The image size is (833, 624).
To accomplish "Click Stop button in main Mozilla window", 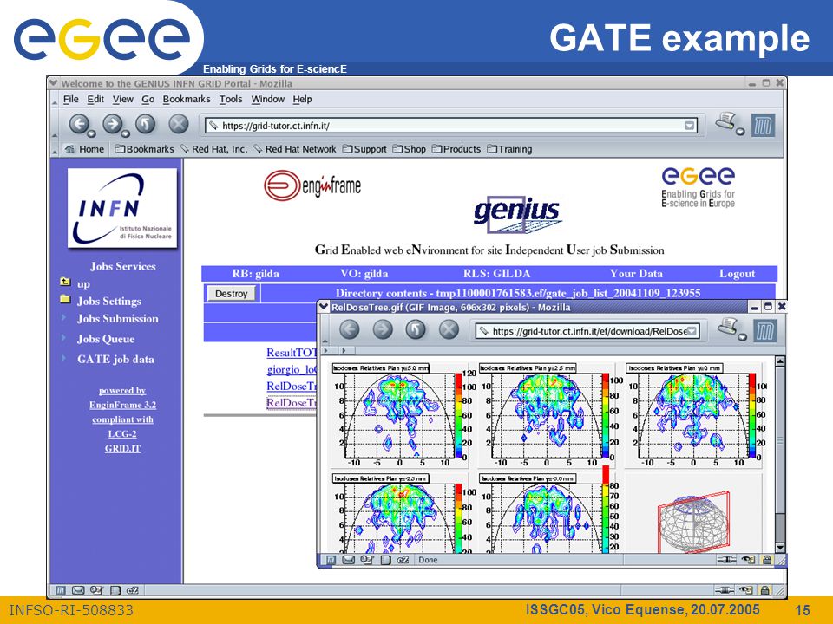I will [x=179, y=125].
